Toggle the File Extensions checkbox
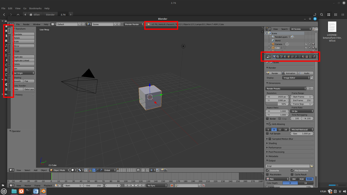Screen dimensions: 347x195 click(x=292, y=171)
